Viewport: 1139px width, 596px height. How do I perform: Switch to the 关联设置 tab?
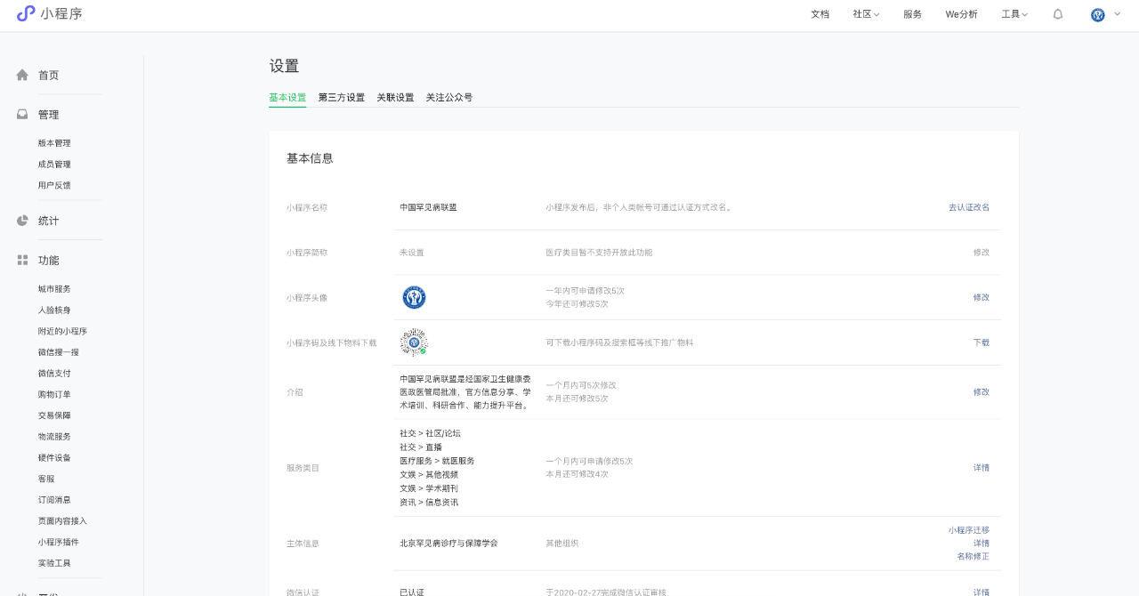point(395,98)
